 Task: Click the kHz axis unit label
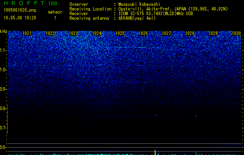3,31
